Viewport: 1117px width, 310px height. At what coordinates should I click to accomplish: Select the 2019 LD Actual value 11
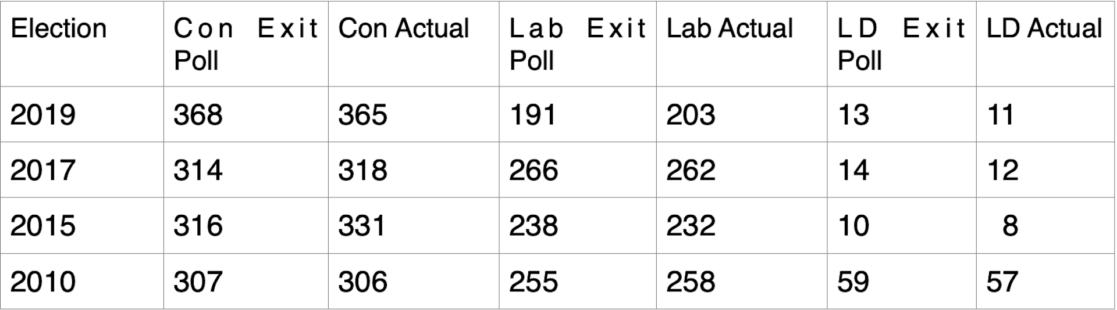1000,114
